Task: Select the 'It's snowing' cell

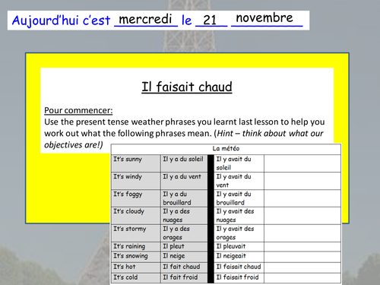Action: tap(136, 257)
